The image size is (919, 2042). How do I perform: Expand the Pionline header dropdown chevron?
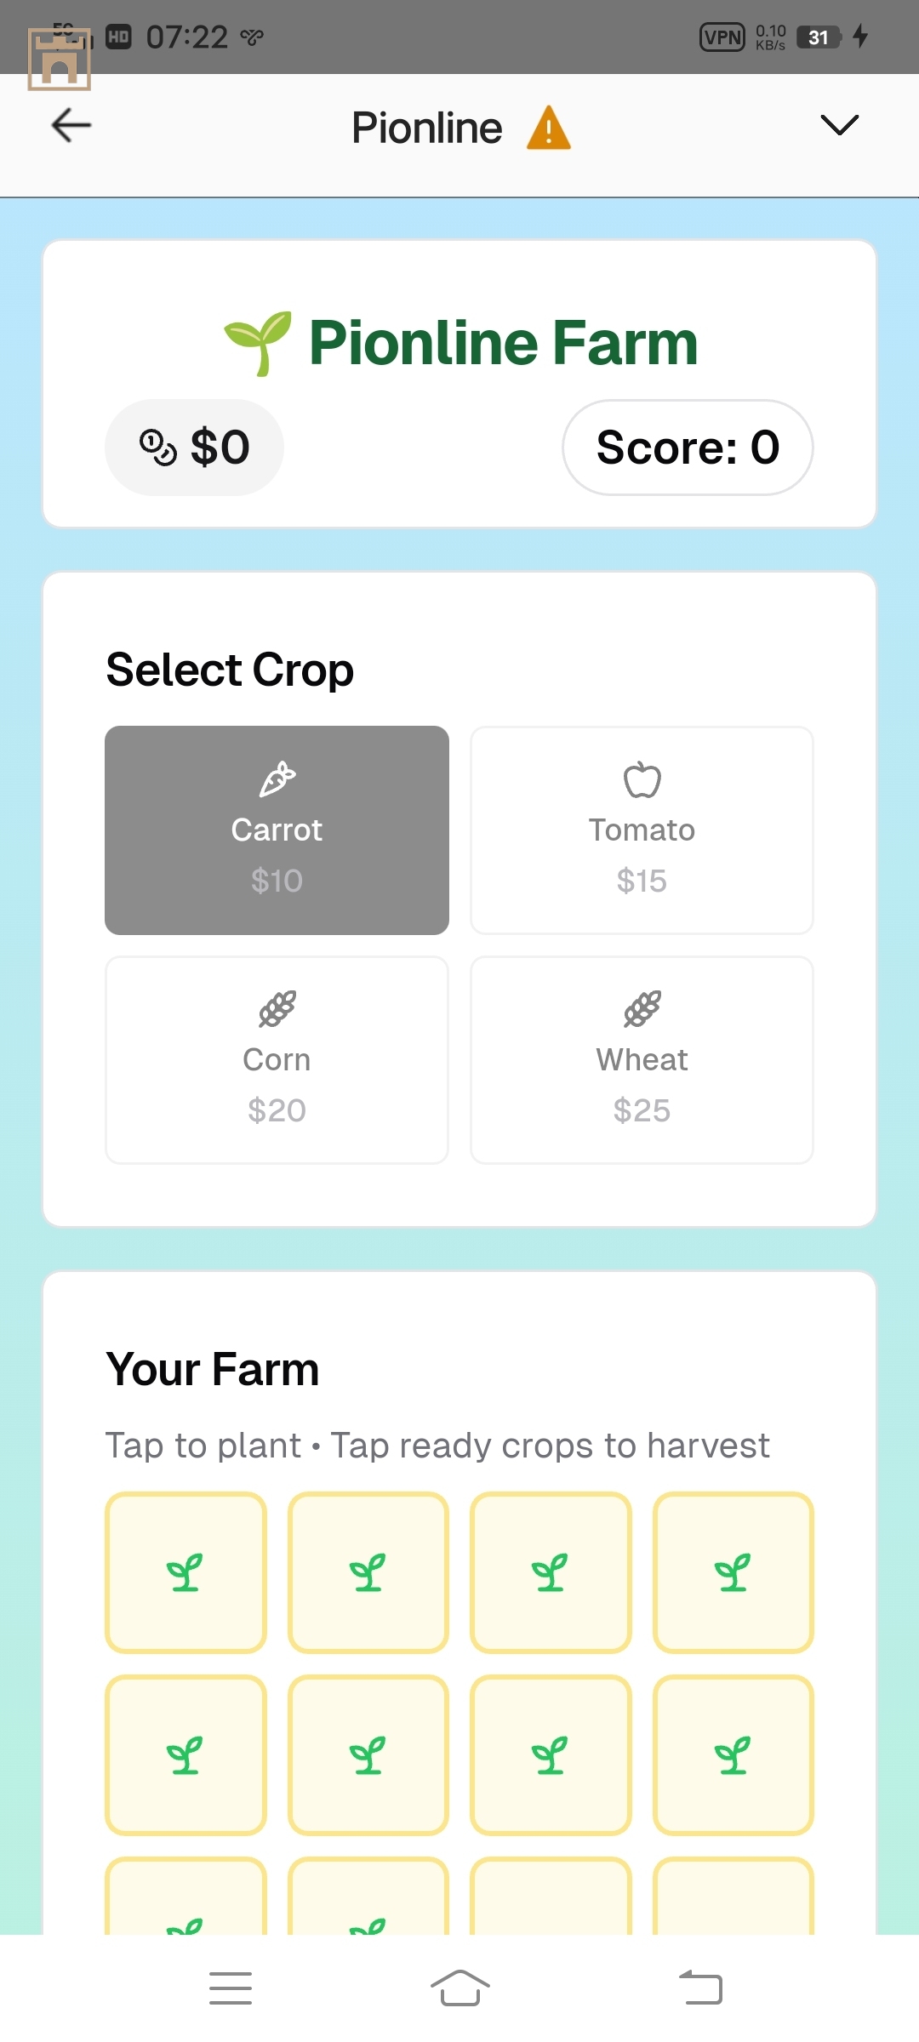click(839, 125)
